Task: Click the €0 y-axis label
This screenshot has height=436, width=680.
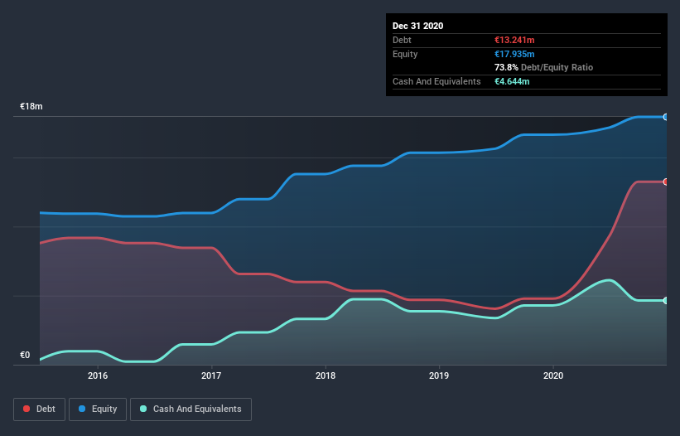Action: (25, 355)
